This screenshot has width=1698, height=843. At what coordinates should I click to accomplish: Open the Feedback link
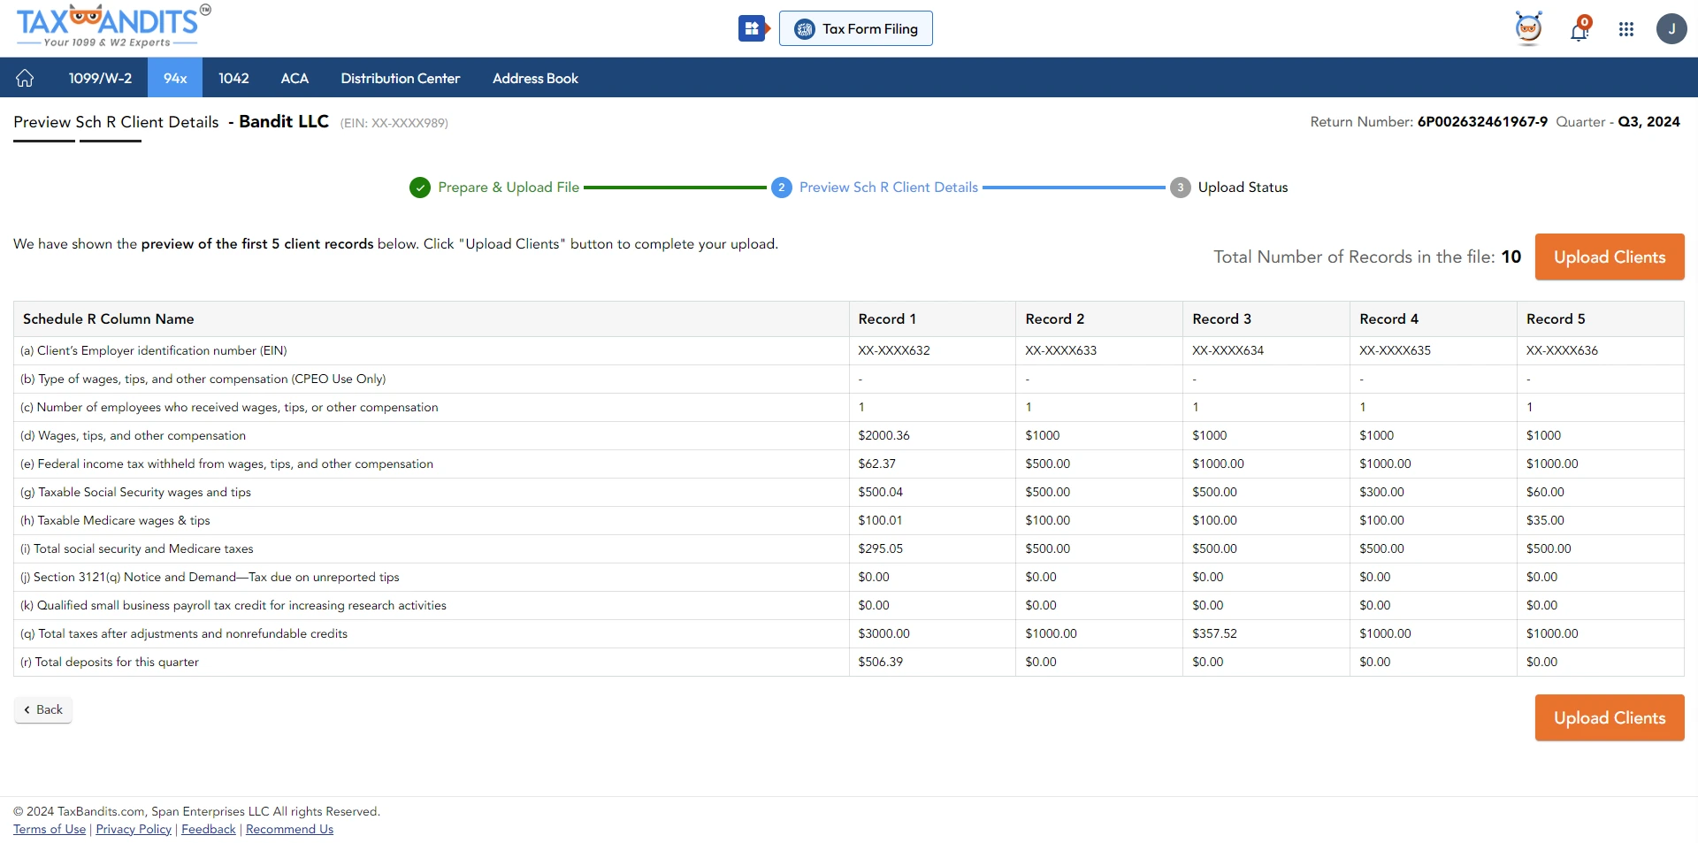click(209, 829)
